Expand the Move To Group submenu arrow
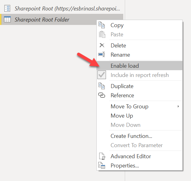Viewport: 191px width, 181px height. tap(178, 107)
